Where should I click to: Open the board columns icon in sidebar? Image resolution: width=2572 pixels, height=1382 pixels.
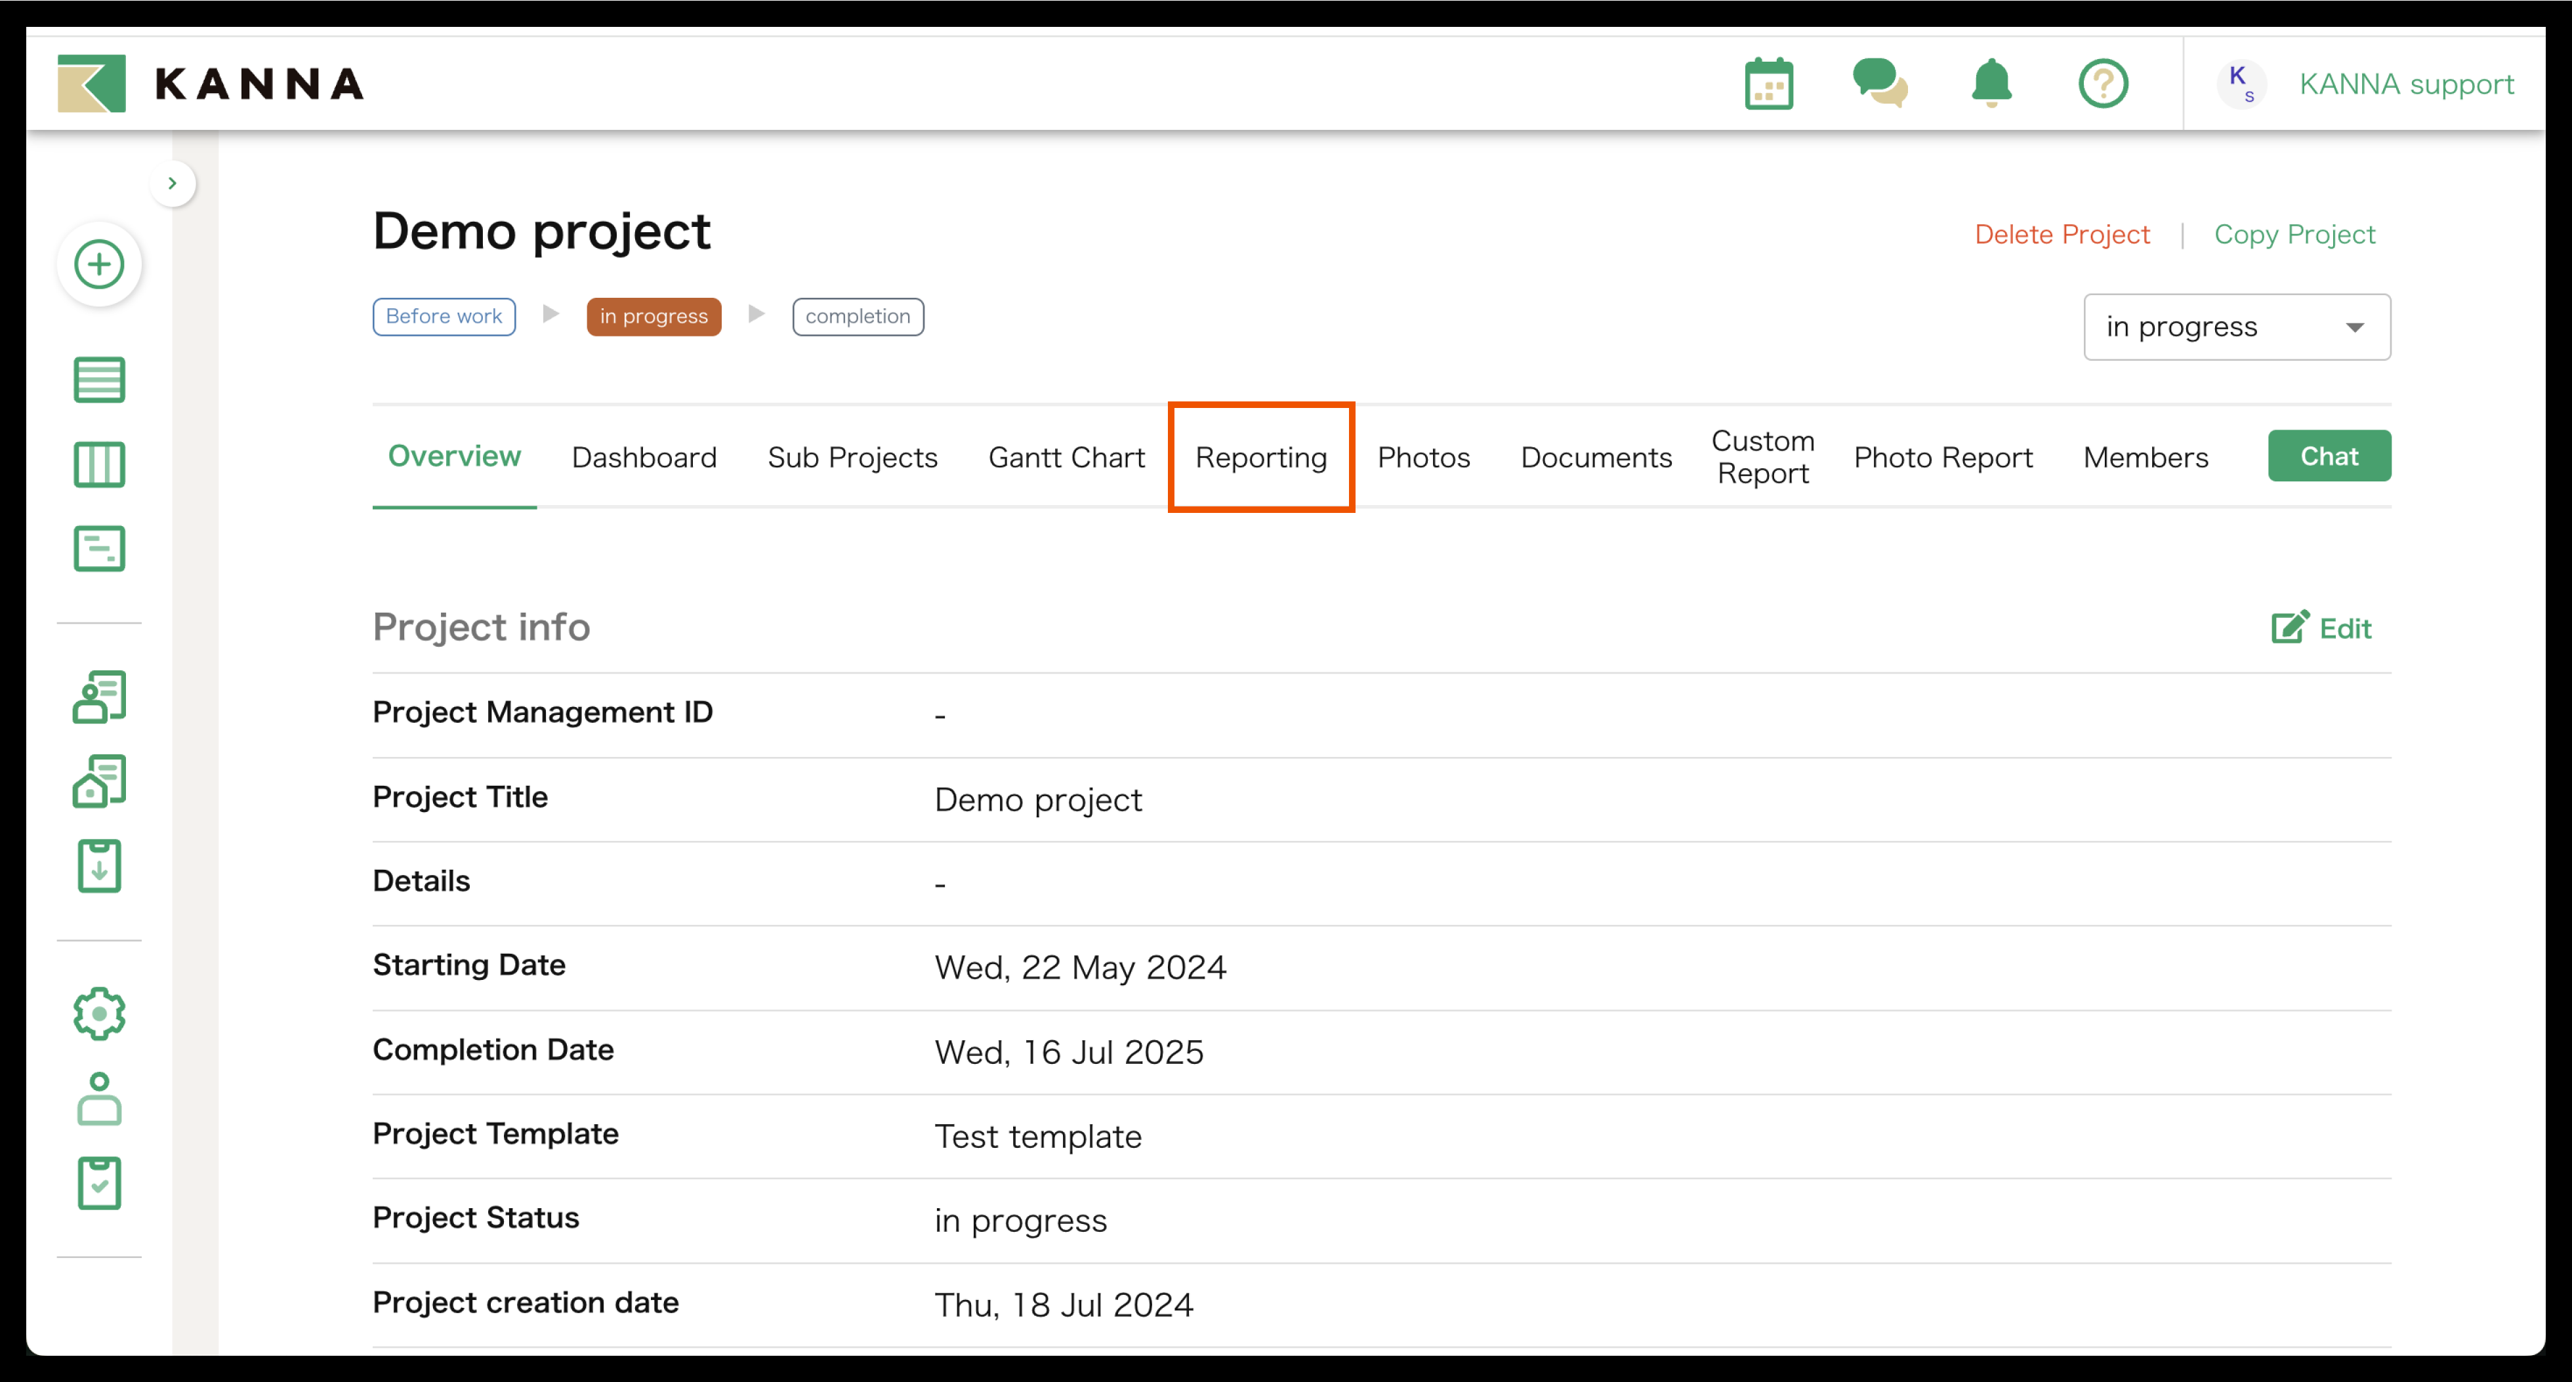[x=99, y=465]
